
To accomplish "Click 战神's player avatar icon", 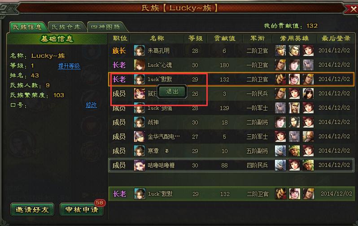I will [139, 122].
